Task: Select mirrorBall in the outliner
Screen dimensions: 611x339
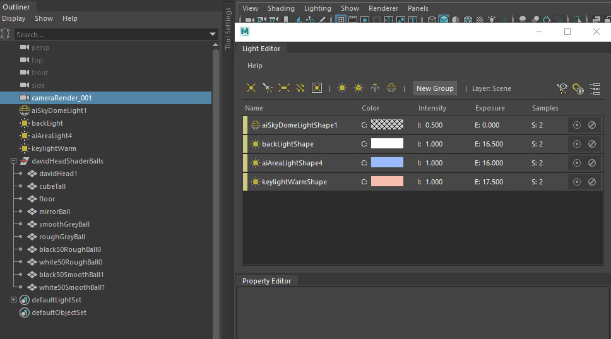Action: 54,211
